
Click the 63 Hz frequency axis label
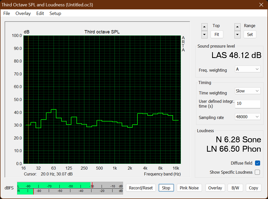pos(54,168)
